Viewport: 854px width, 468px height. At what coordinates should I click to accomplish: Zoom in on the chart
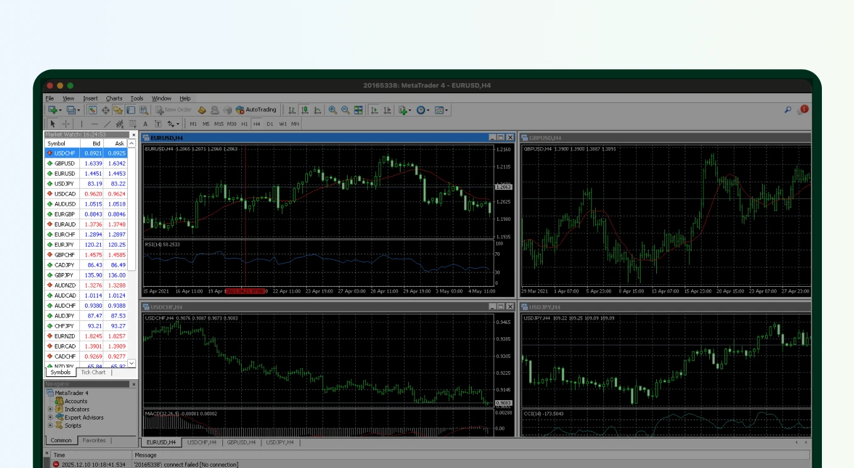pyautogui.click(x=333, y=109)
